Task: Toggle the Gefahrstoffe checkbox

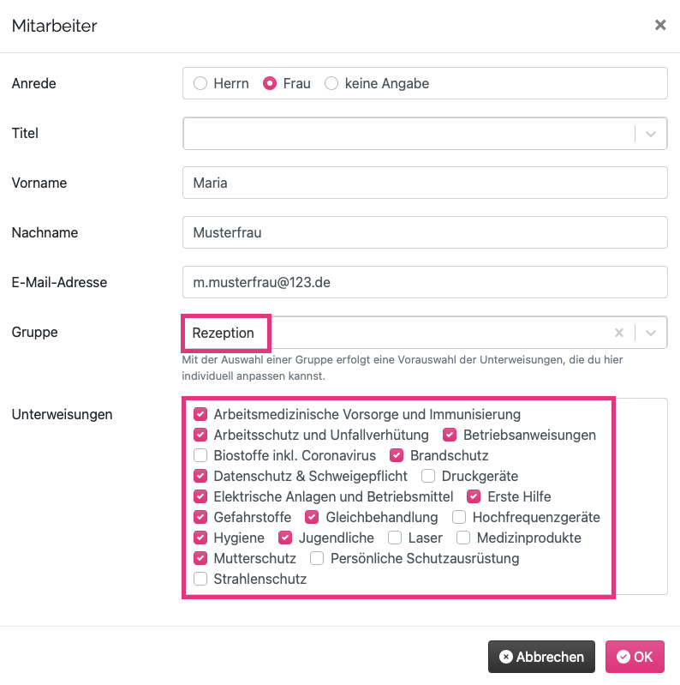Action: tap(200, 517)
